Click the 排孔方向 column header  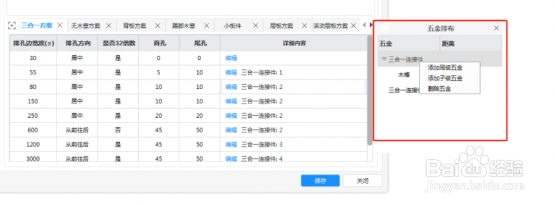[x=77, y=43]
